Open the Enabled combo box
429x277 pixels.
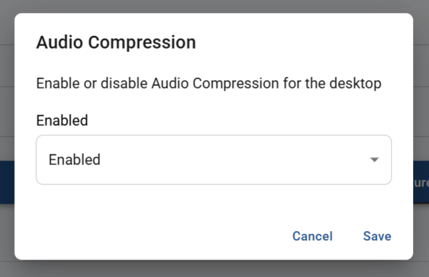[213, 160]
